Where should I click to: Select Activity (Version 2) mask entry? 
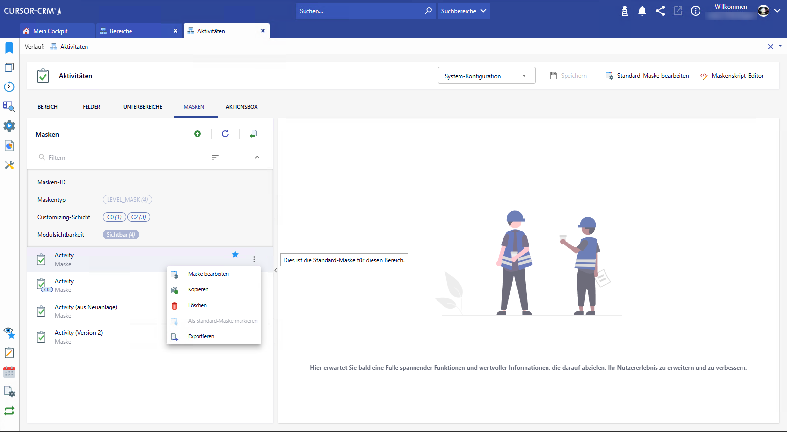pos(79,337)
